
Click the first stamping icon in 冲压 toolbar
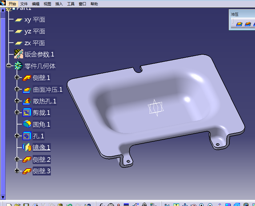point(239,24)
